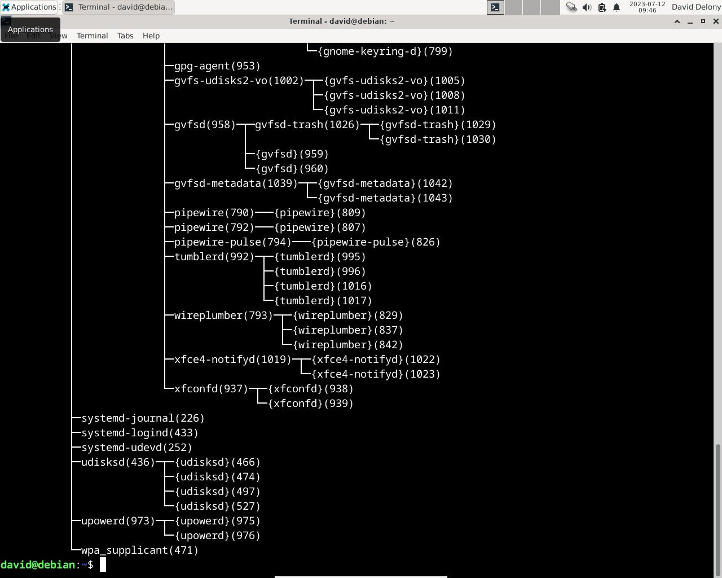
Task: Click the terminal cursor after the prompt
Action: click(103, 565)
